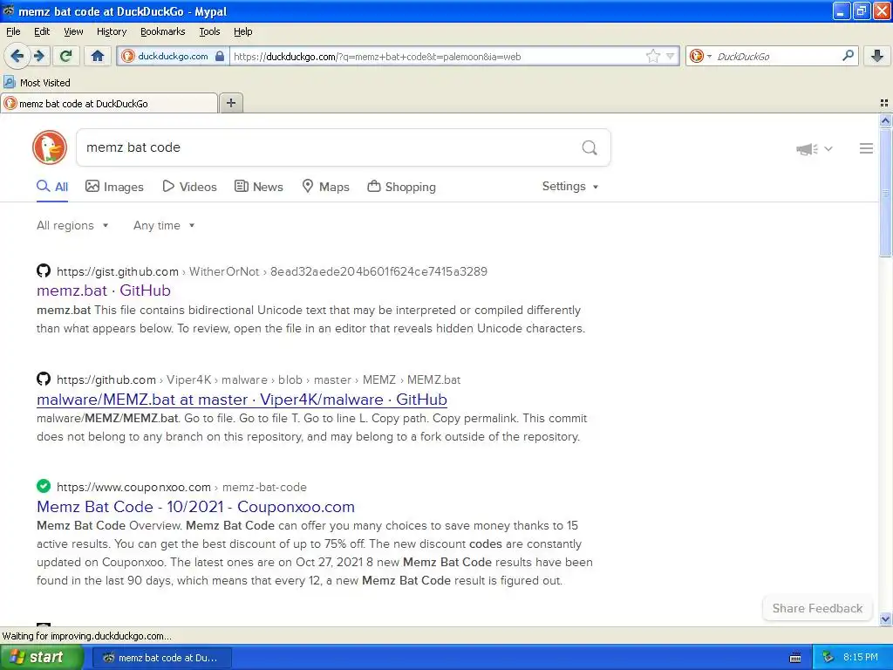Switch to Images results
Image resolution: width=893 pixels, height=670 pixels.
tap(114, 187)
